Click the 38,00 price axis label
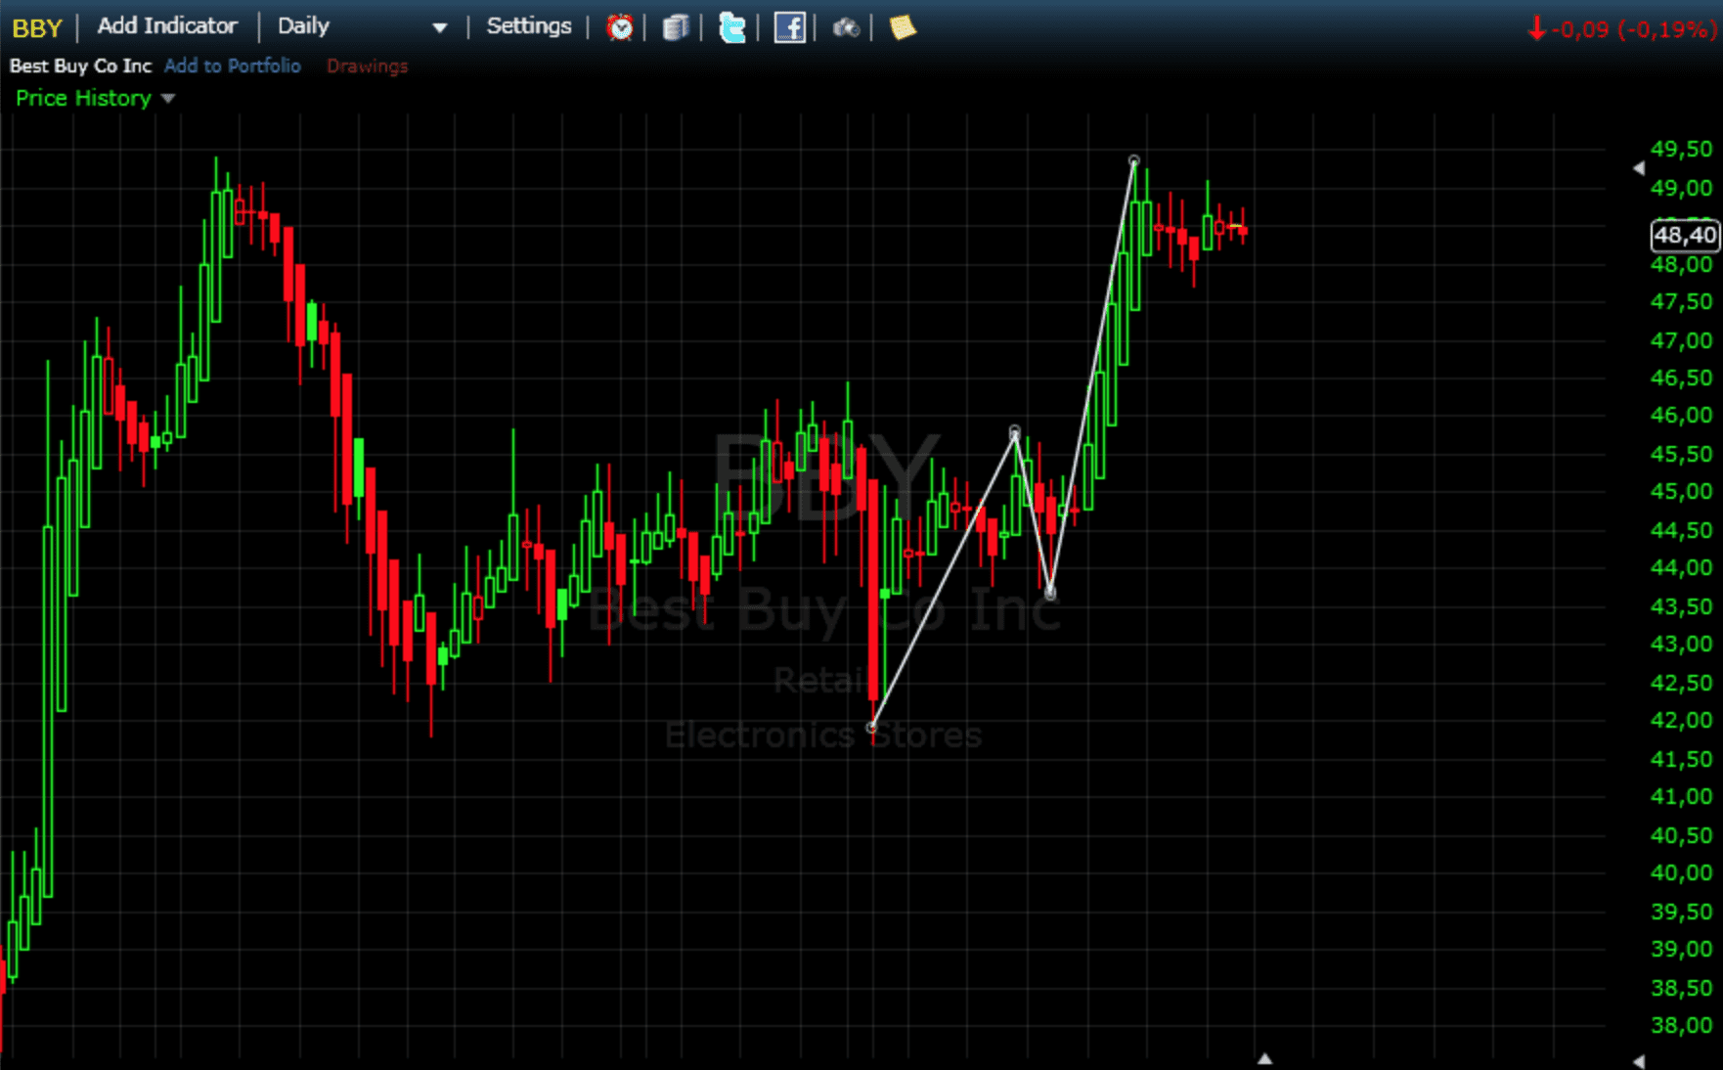 pyautogui.click(x=1681, y=1026)
